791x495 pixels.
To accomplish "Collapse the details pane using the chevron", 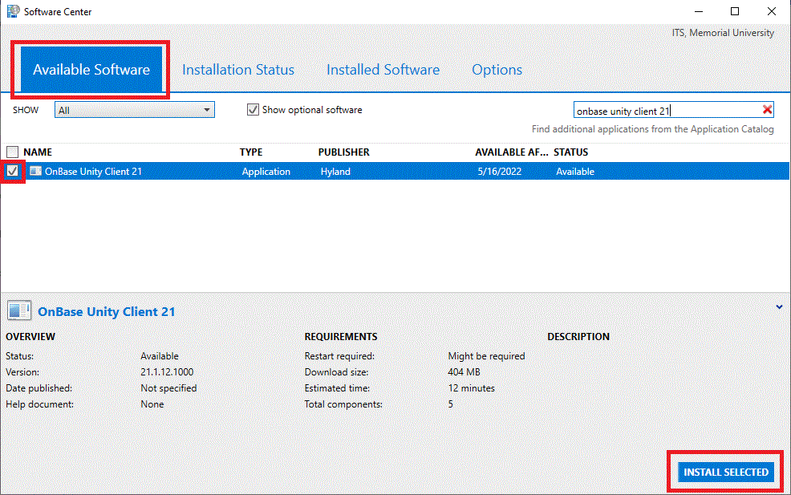I will [x=780, y=306].
